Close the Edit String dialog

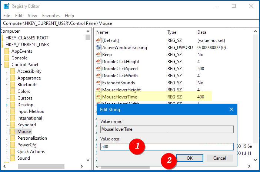(231, 109)
